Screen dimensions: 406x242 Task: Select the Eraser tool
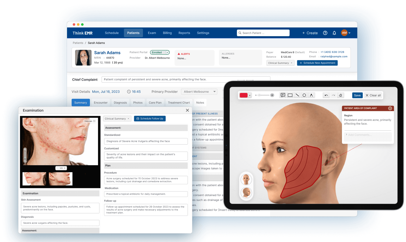coord(340,95)
